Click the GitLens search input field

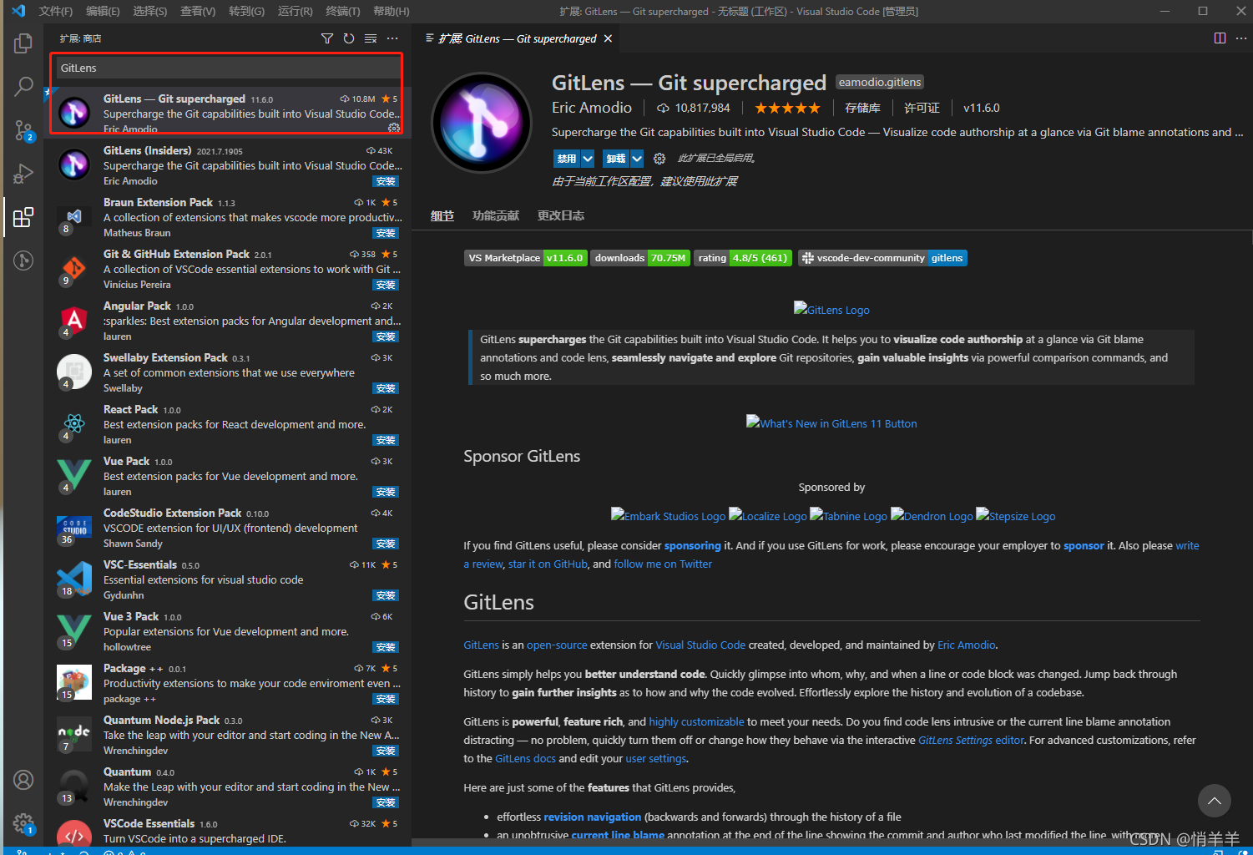tap(227, 68)
